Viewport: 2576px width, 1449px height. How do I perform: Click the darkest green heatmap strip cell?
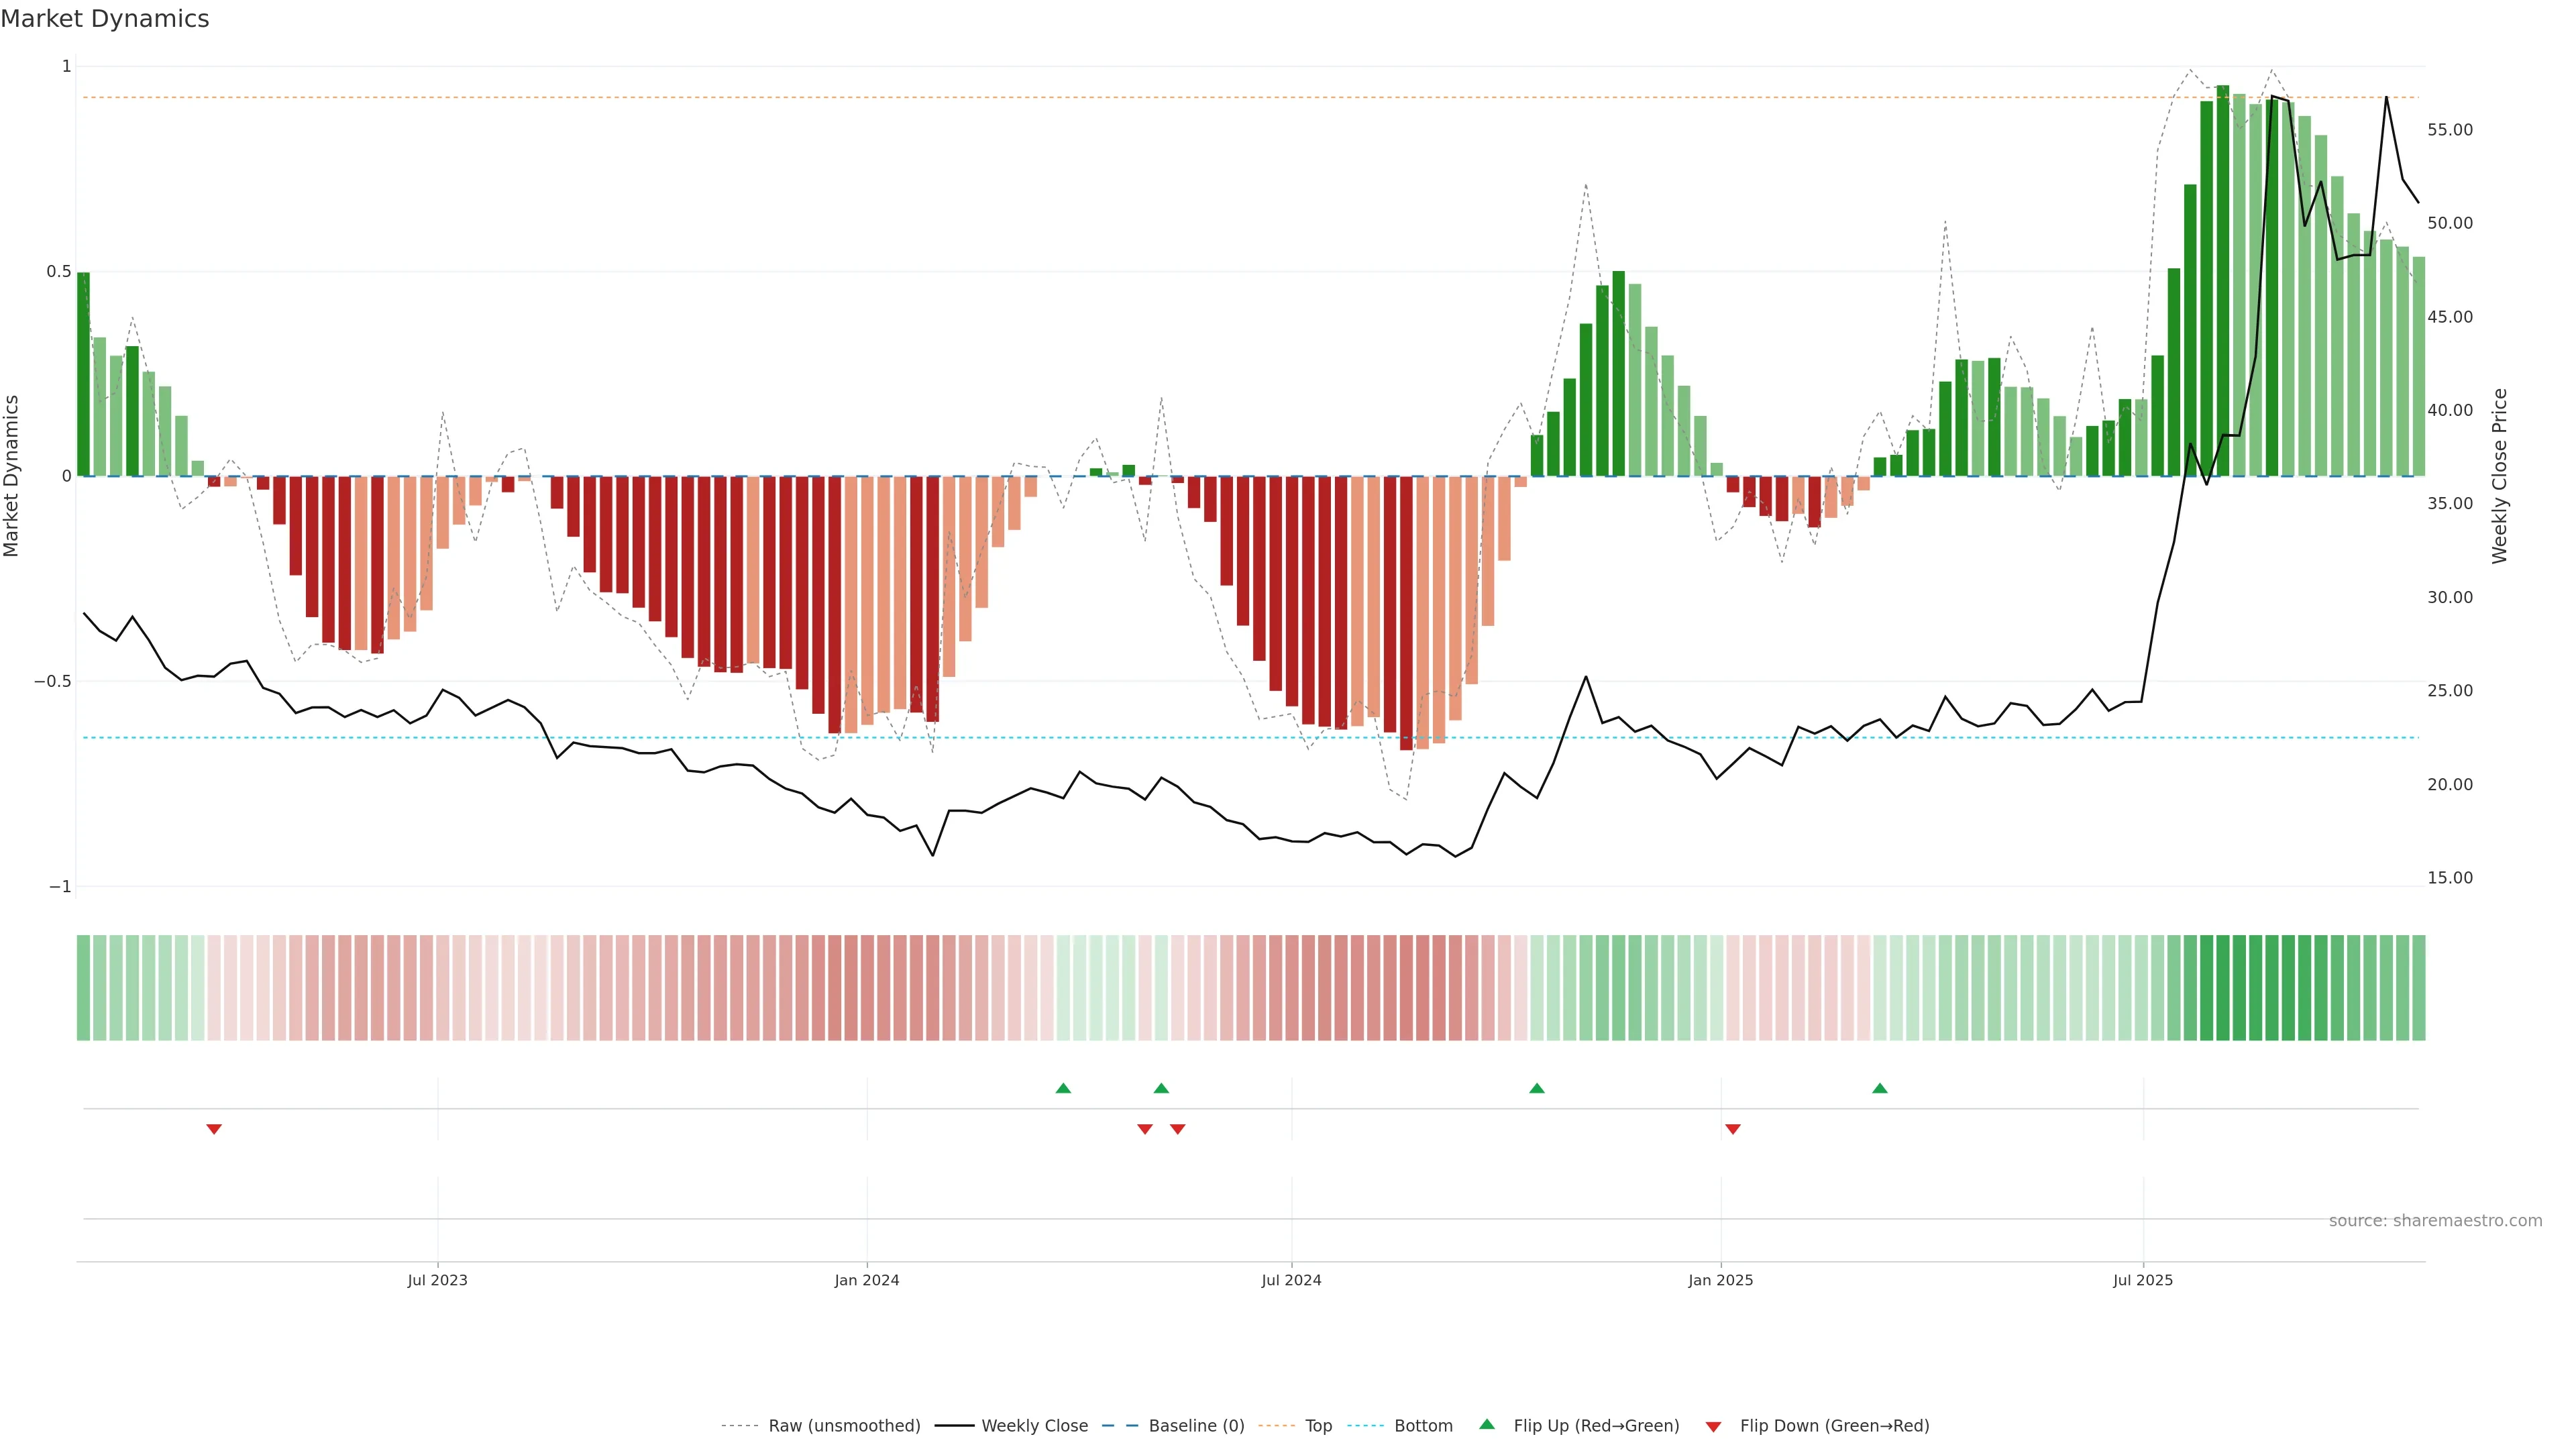click(2222, 987)
